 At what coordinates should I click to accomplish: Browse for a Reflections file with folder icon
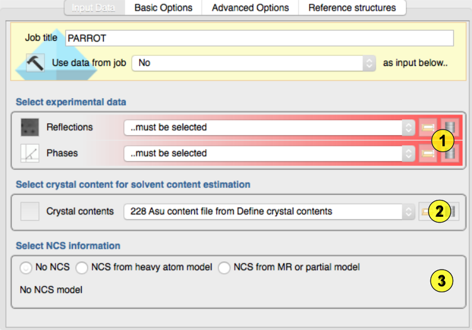pos(428,128)
